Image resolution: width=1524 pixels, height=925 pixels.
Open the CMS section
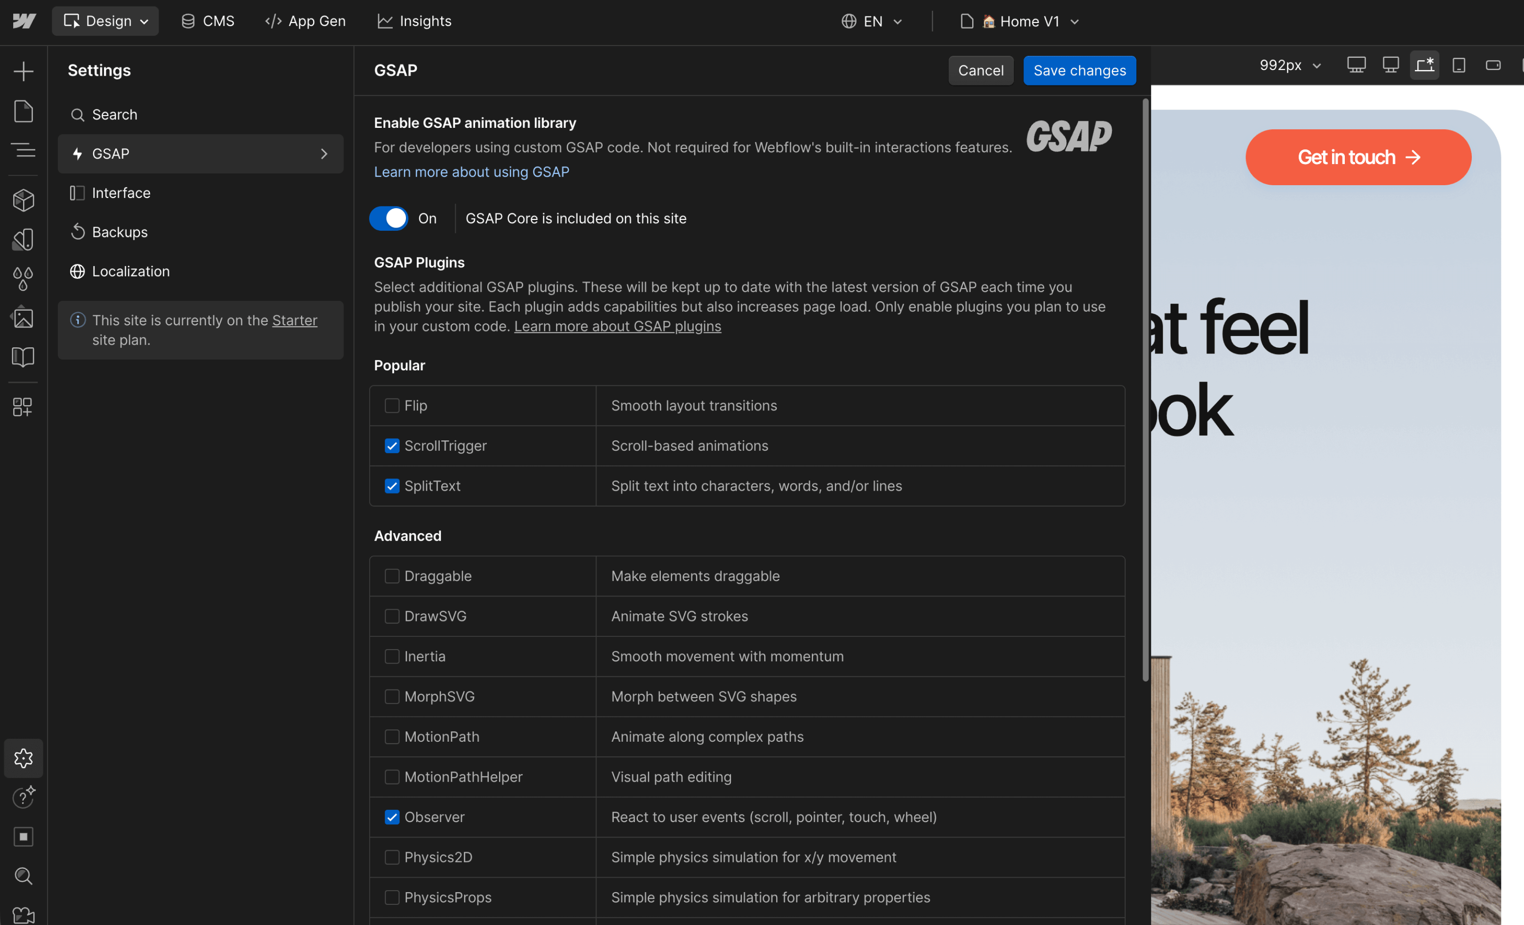(x=208, y=20)
